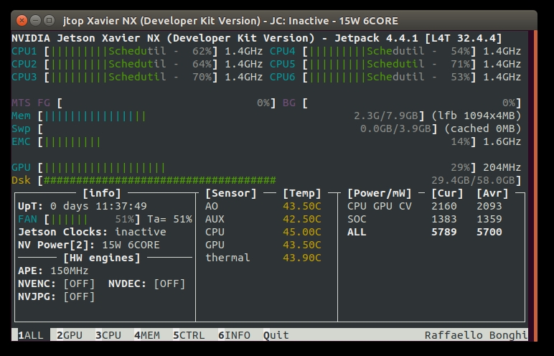Screen dimensions: 554x356
Task: Click the AO temperature '43.50C'
Action: [x=301, y=206]
